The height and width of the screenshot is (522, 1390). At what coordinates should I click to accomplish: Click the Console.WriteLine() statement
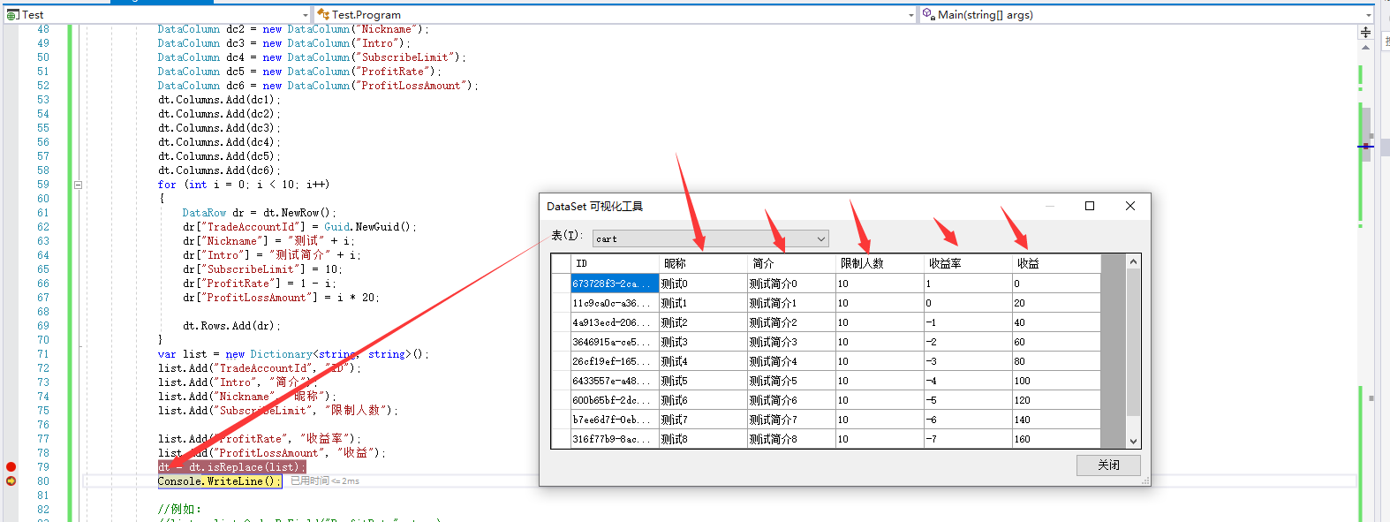[219, 480]
